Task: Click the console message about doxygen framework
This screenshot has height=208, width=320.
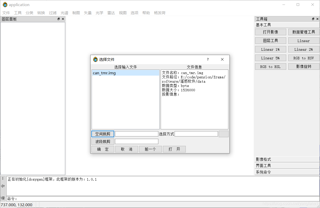Action: click(52, 179)
